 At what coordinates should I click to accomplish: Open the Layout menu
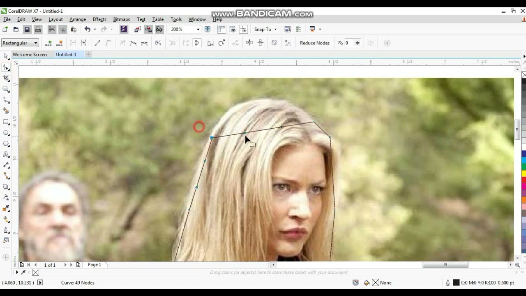[55, 19]
